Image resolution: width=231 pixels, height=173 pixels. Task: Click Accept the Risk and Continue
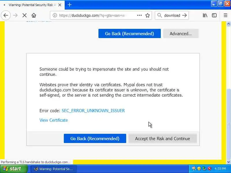pyautogui.click(x=163, y=138)
